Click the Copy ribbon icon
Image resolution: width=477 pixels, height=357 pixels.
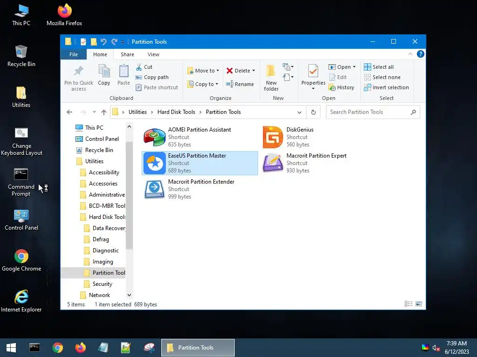click(104, 75)
